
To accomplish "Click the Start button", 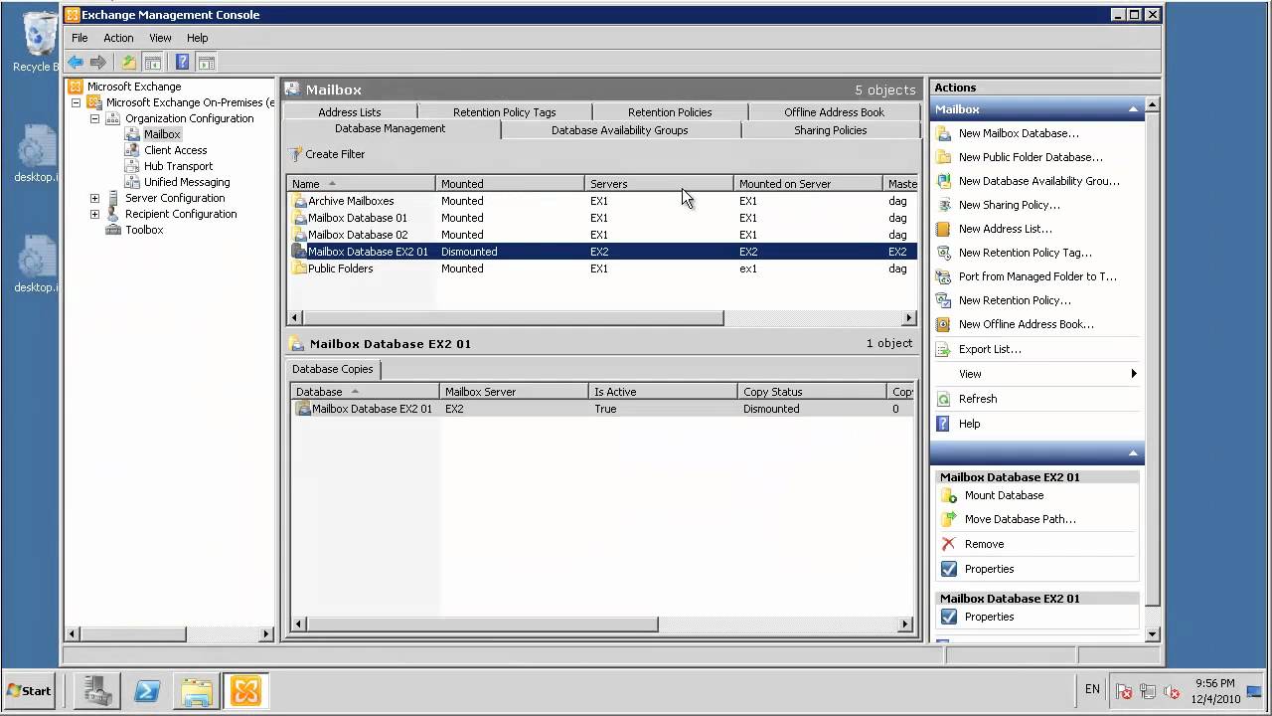I will (x=30, y=690).
